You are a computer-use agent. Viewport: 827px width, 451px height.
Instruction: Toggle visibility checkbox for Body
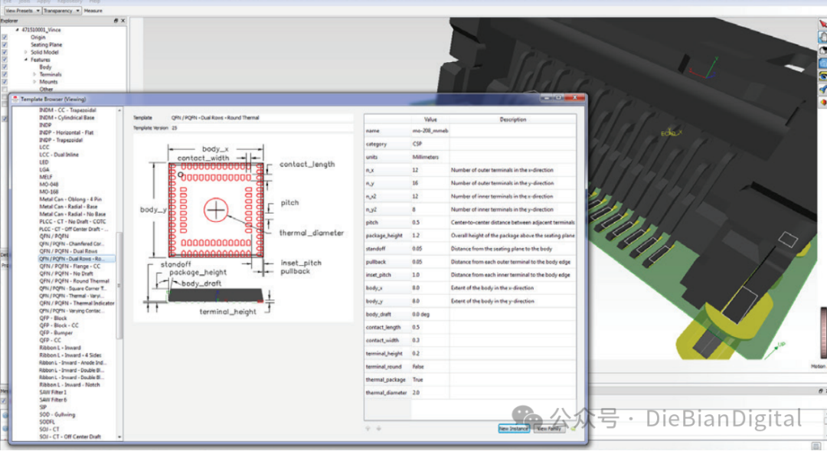tap(5, 67)
